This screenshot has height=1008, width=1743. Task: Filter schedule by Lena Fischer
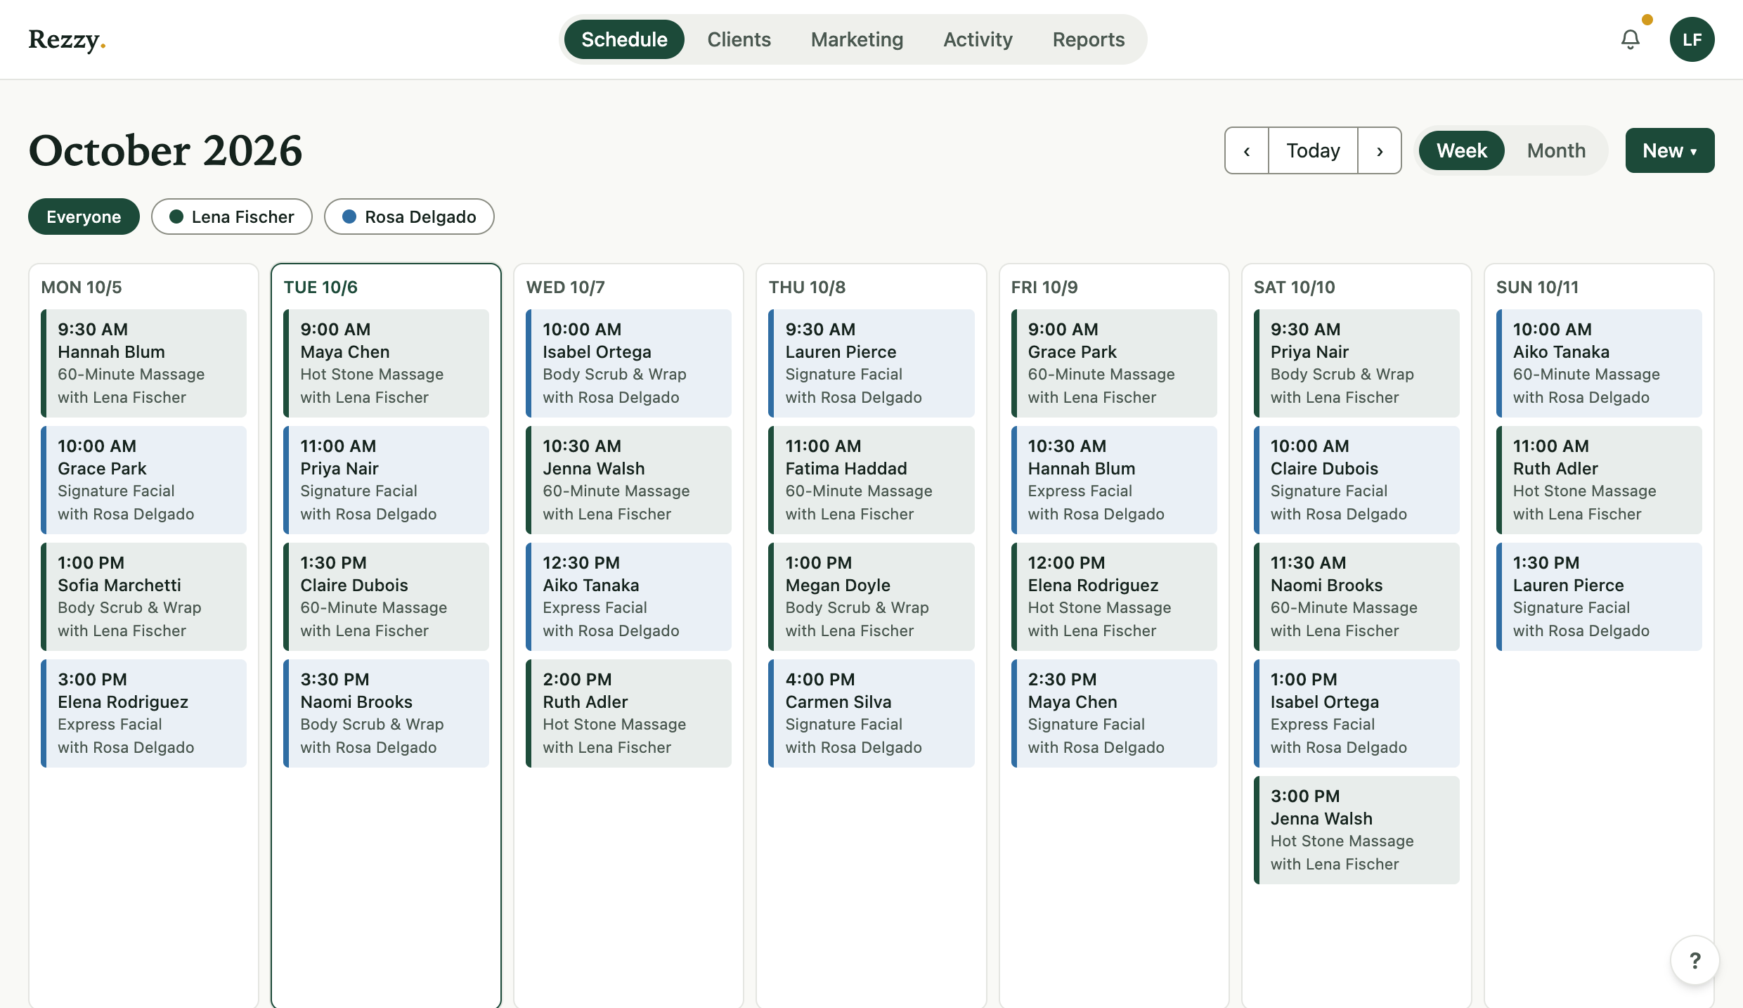(x=232, y=217)
